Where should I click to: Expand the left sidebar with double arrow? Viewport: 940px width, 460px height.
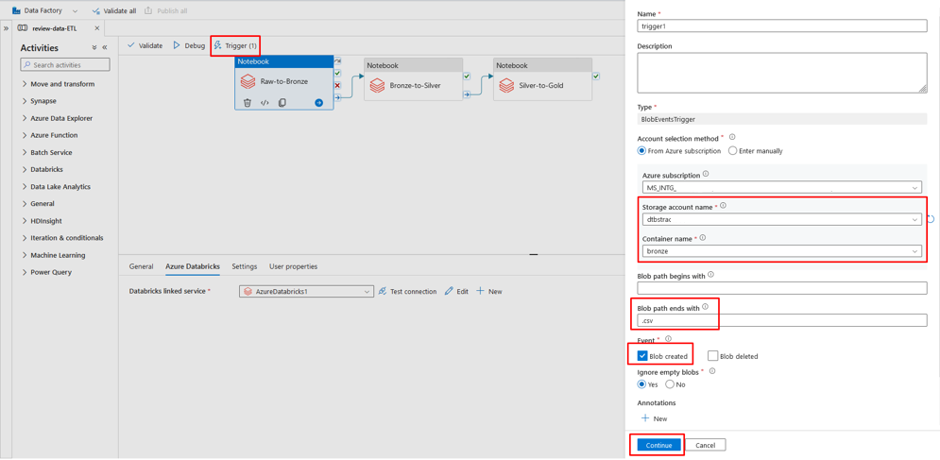pos(6,28)
